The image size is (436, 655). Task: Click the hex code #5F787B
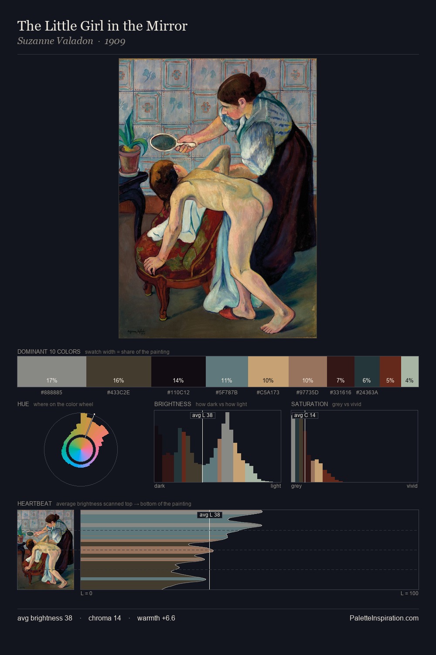point(227,393)
